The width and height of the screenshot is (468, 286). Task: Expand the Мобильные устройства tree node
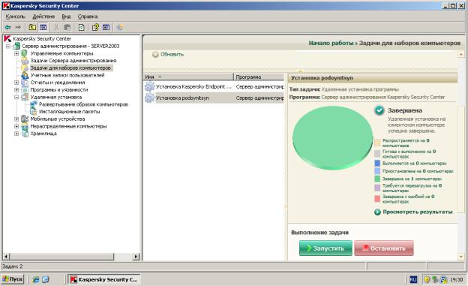(16, 119)
